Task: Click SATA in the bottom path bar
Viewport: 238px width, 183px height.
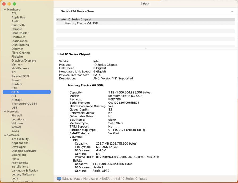Action: tap(106, 179)
